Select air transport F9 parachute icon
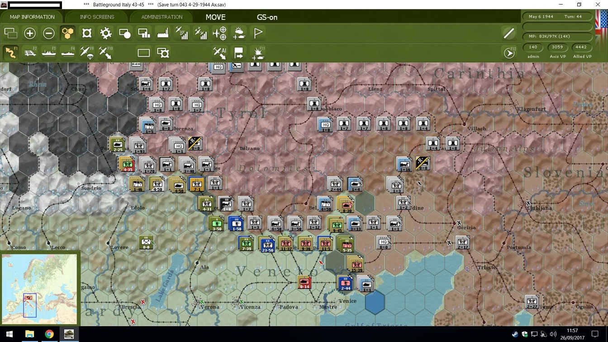The height and width of the screenshot is (342, 608). click(x=87, y=52)
